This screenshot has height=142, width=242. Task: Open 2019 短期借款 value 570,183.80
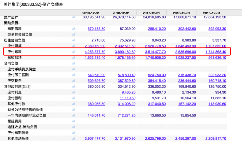click(96, 29)
